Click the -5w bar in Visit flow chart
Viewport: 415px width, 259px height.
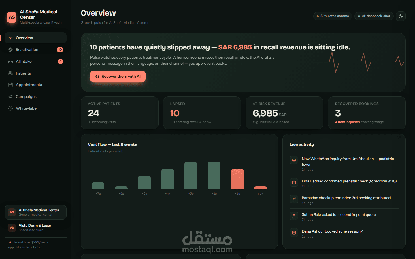point(144,182)
